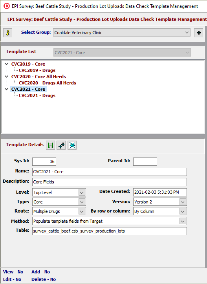Click the Table input field
Viewport: 207px width, 284px height.
point(110,231)
